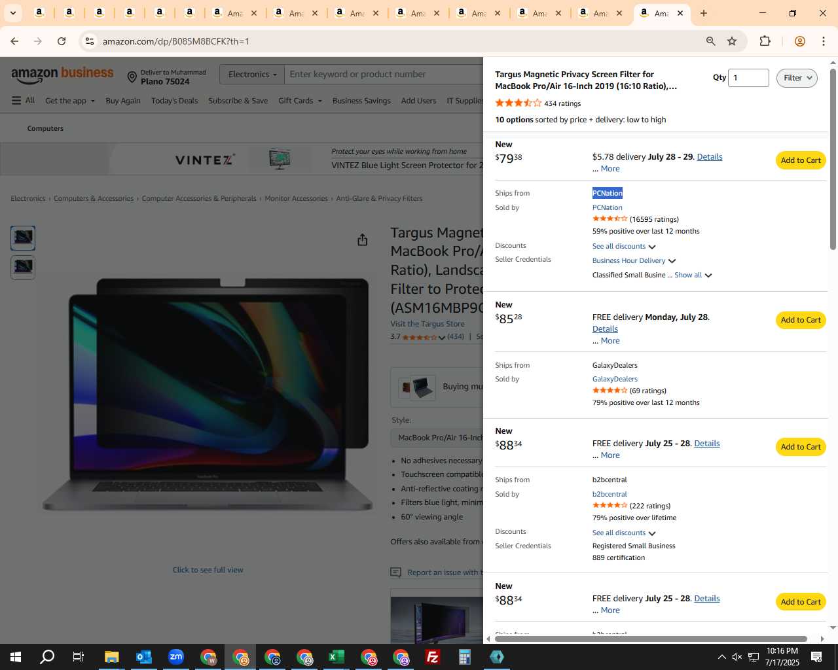
Task: Open Zoom from the taskbar
Action: click(175, 657)
